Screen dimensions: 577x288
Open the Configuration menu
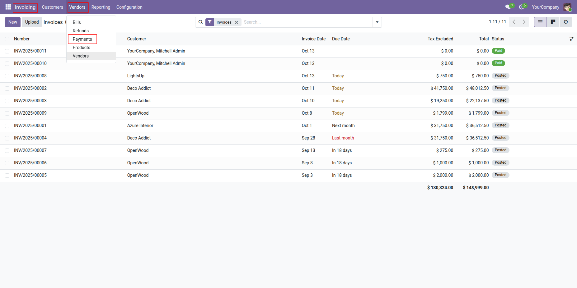(x=129, y=7)
